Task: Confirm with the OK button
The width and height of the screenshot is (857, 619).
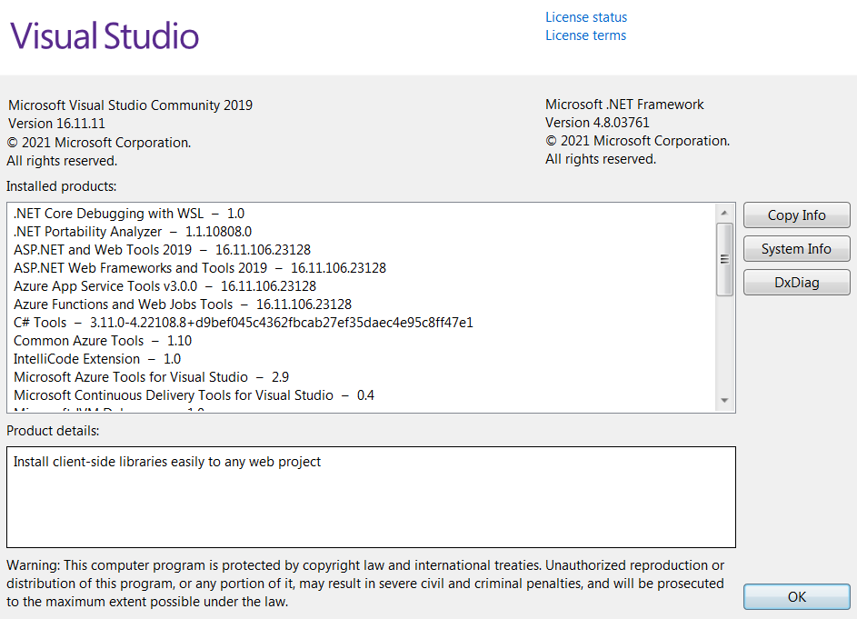Action: point(796,596)
